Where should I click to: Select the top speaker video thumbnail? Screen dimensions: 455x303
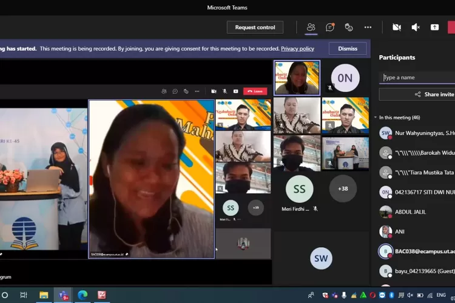pos(297,78)
